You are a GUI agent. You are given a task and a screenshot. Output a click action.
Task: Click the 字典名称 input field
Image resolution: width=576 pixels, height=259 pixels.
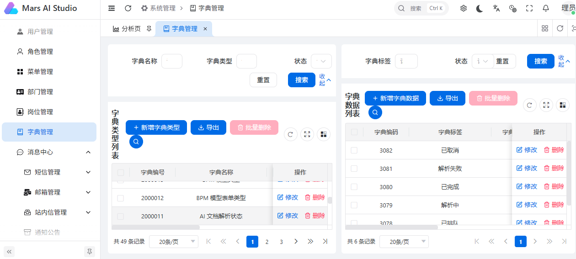pos(172,61)
